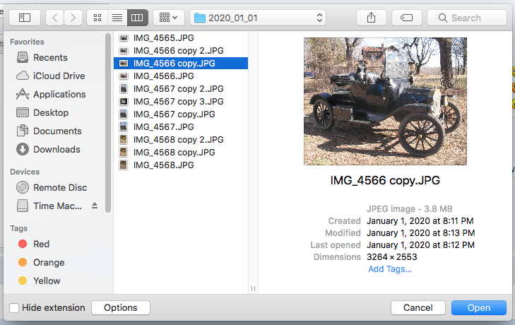Viewport: 515px width, 325px height.
Task: Eject the Time Machine disk
Action: point(95,206)
